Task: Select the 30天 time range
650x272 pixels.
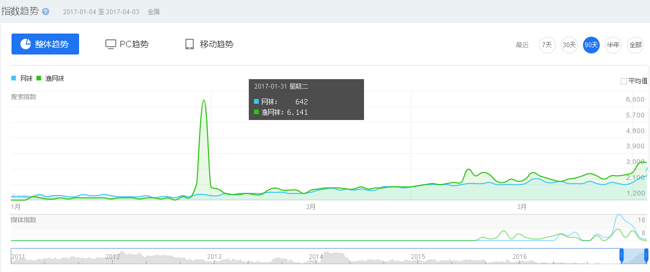Action: [x=569, y=45]
